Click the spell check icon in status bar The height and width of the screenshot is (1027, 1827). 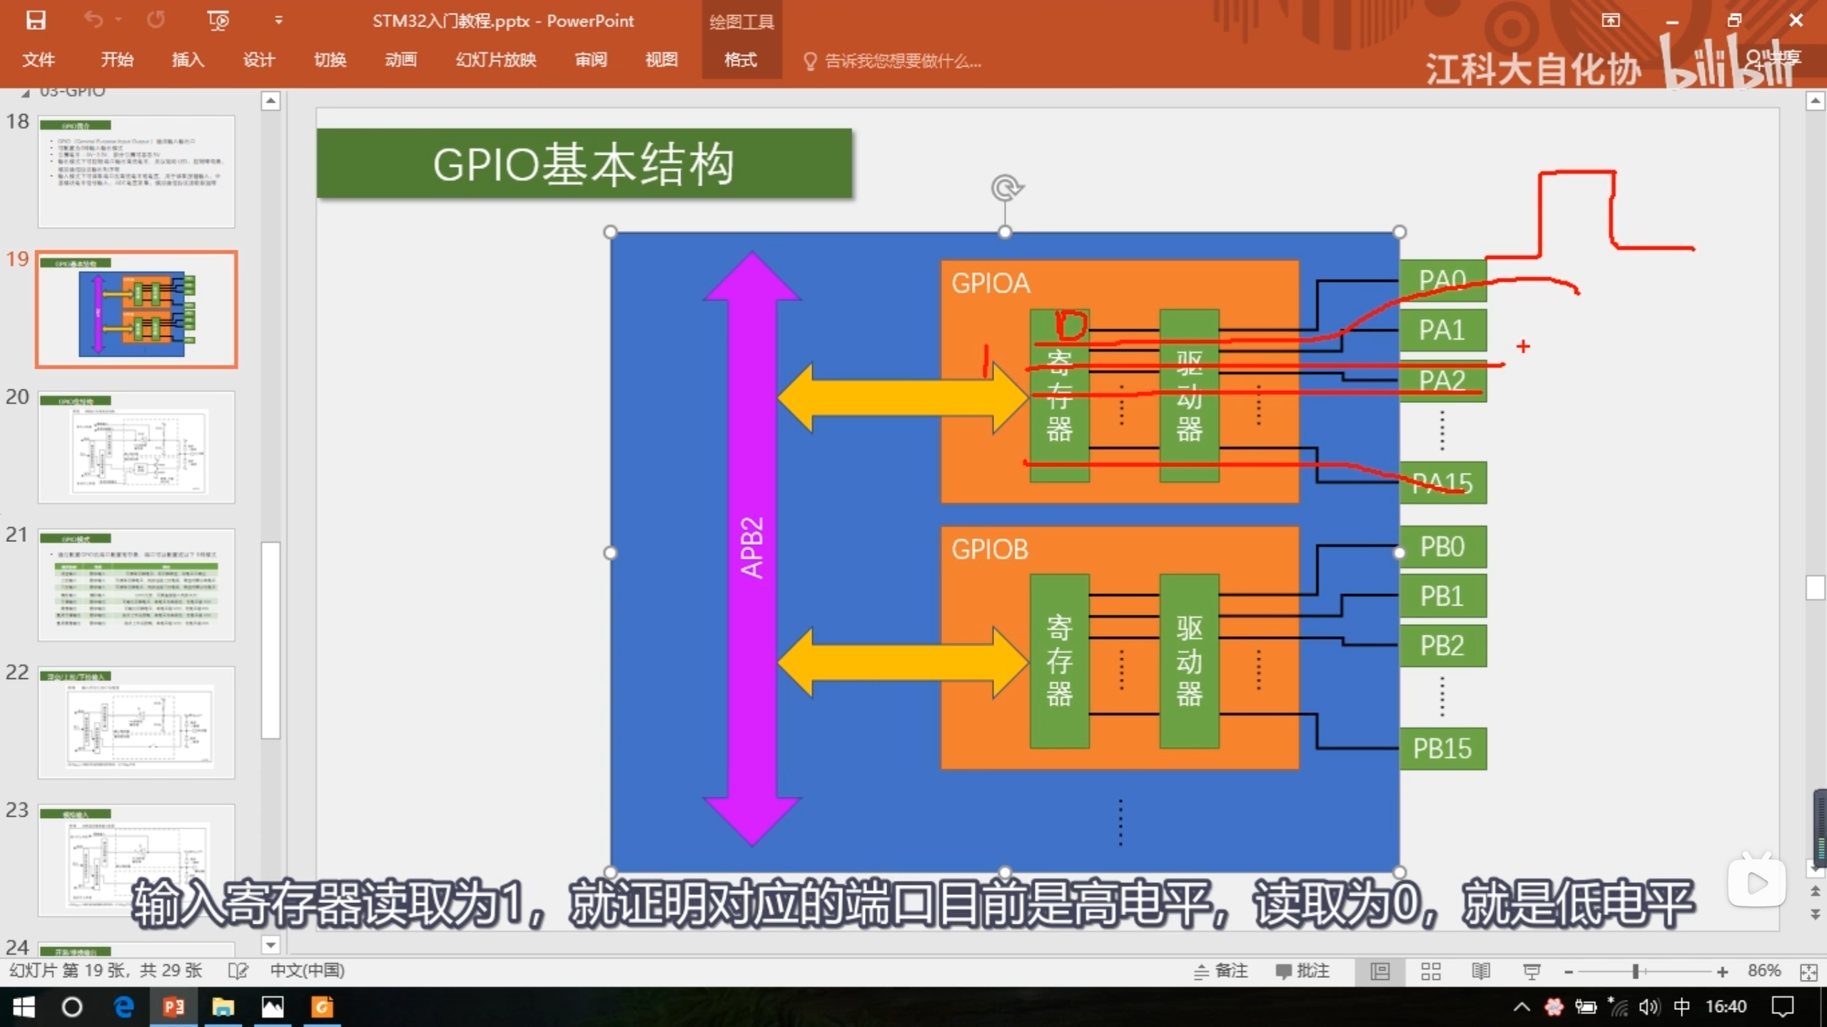(238, 971)
